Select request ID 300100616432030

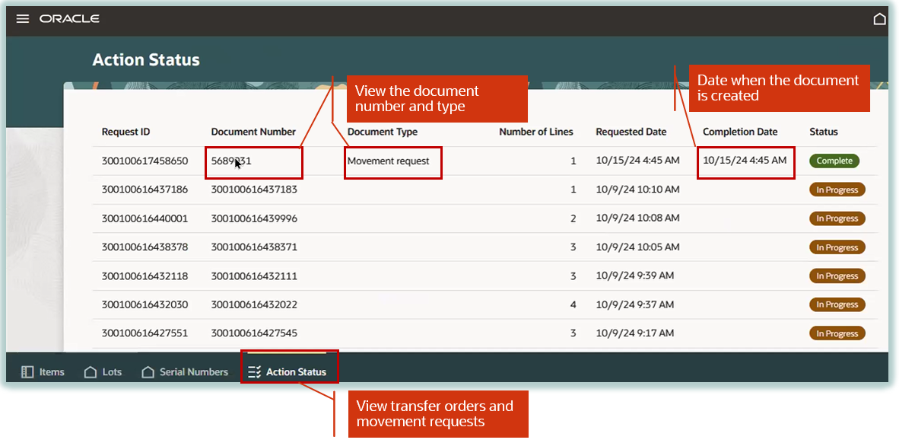coord(145,304)
